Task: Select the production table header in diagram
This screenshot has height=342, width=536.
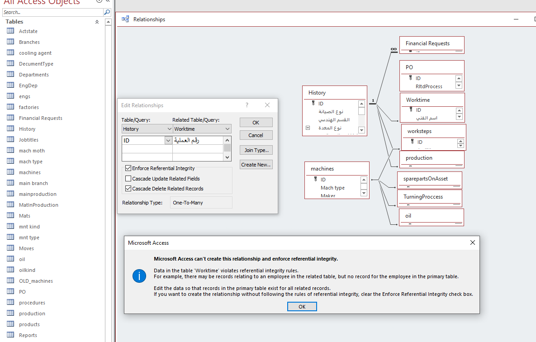Action: (x=432, y=158)
